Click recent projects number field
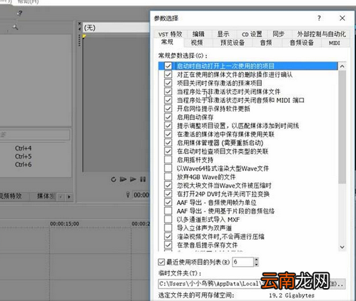 tap(243, 262)
